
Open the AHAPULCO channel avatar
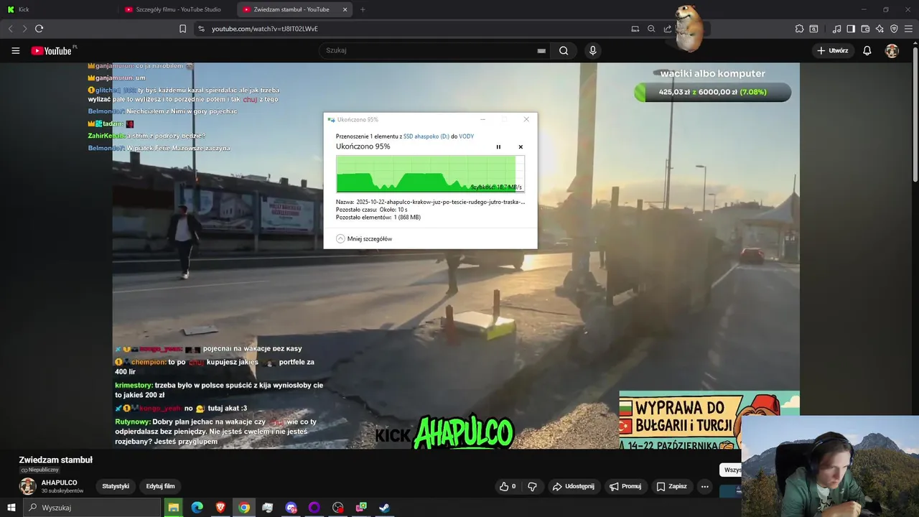[x=27, y=486]
